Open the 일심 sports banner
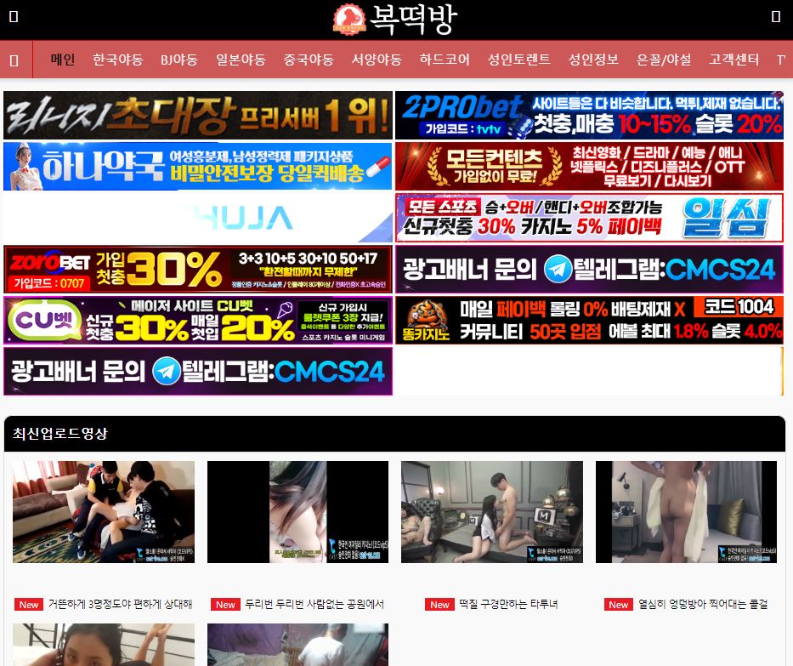Viewport: 793px width, 666px height. coord(589,218)
